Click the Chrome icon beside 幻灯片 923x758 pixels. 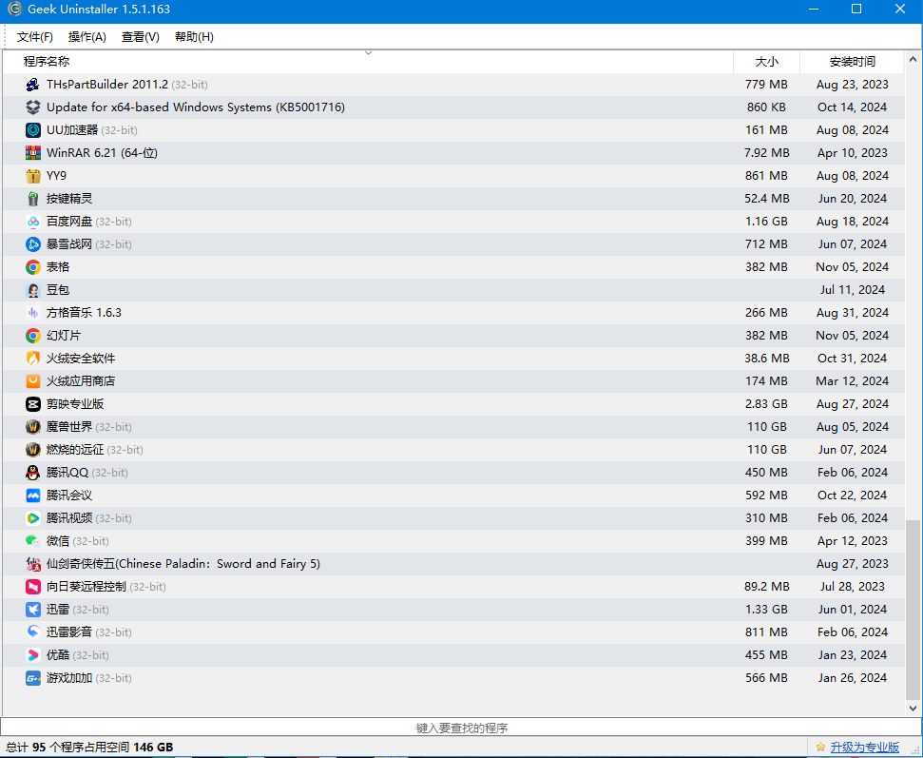pyautogui.click(x=33, y=336)
